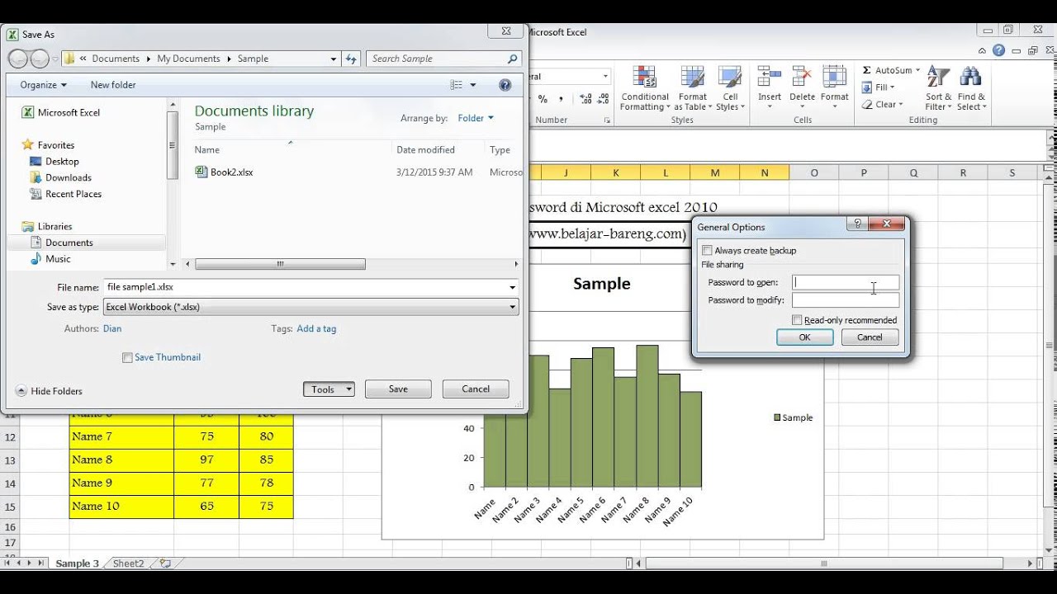Click Cancel in Save As dialog
The image size is (1057, 594).
[476, 389]
